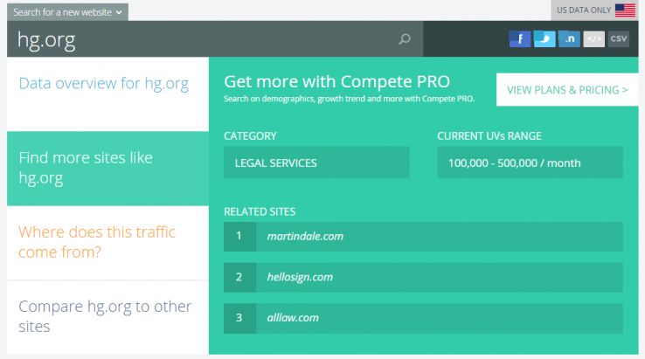Image resolution: width=645 pixels, height=359 pixels.
Task: Click the 'View Plans & Pricing' button
Action: tap(567, 89)
